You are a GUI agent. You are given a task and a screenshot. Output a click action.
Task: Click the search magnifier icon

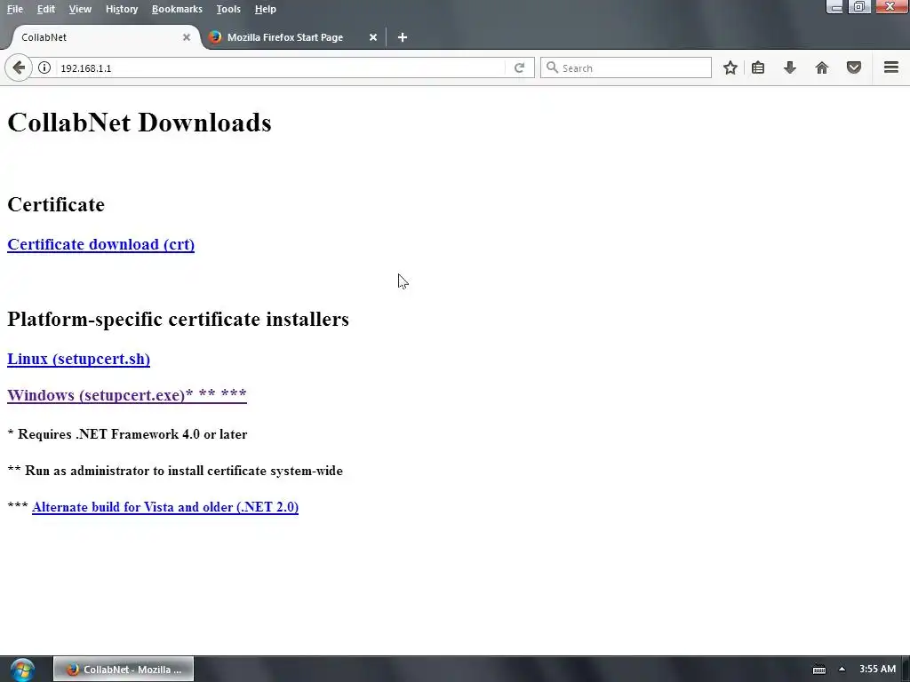[x=553, y=67]
